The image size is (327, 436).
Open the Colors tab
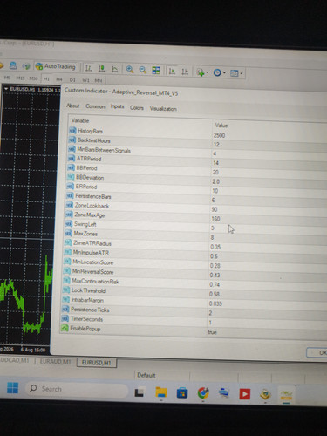(x=137, y=108)
